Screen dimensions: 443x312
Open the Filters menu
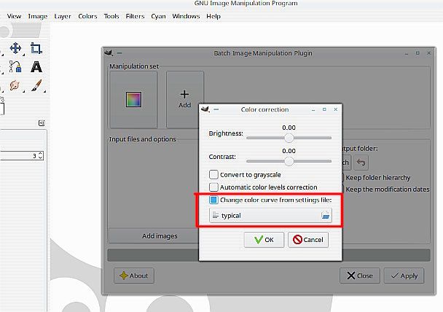135,16
